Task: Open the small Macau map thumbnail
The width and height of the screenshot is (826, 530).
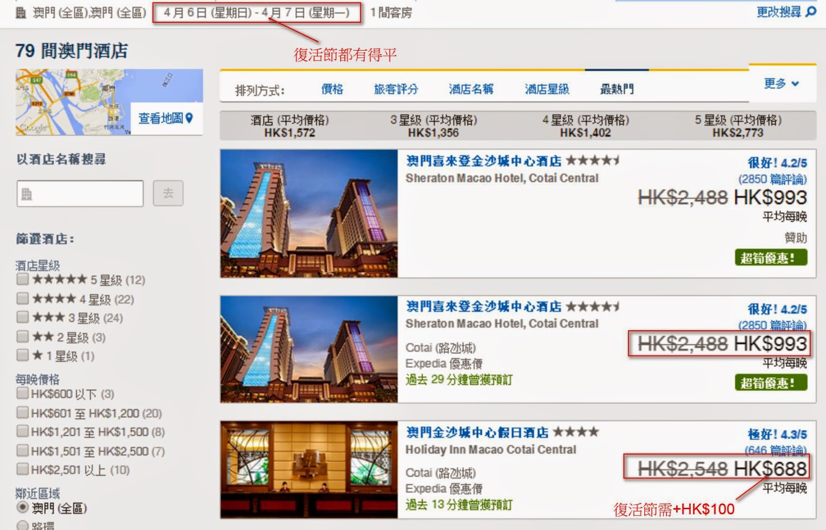Action: pos(73,102)
